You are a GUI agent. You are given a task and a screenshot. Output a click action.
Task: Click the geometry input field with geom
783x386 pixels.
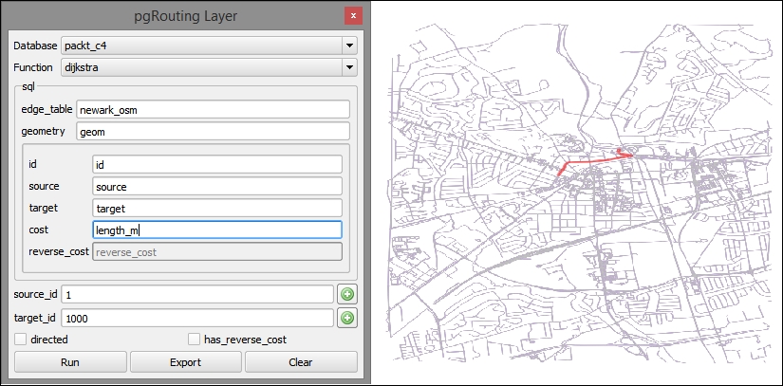[x=214, y=132]
